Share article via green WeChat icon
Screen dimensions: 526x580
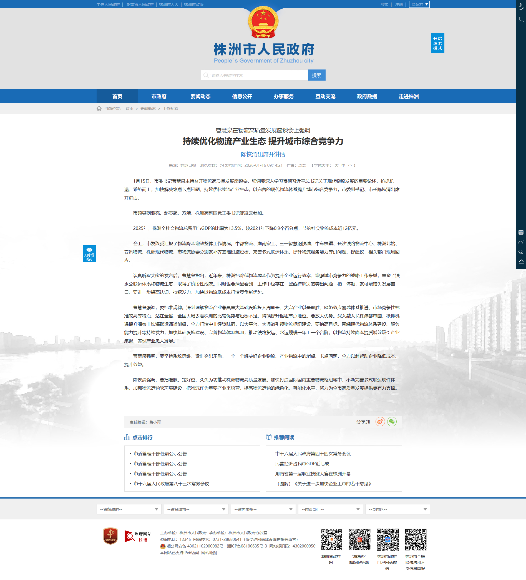(x=392, y=422)
